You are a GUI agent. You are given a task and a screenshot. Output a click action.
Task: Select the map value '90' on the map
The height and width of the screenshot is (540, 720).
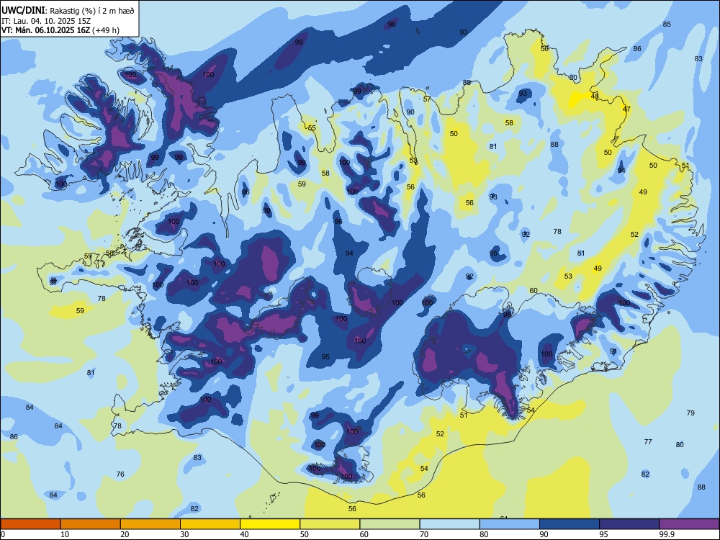tap(410, 112)
